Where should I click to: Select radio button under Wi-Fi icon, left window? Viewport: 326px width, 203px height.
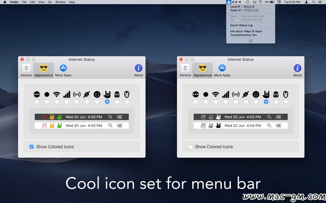(x=57, y=102)
